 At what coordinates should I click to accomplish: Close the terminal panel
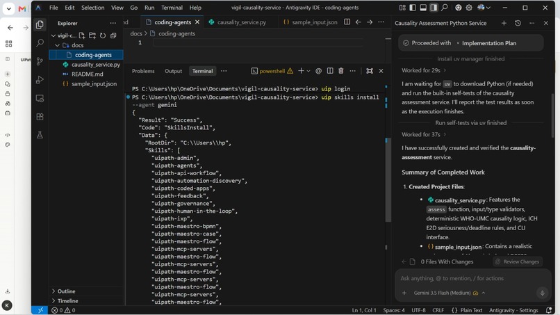tap(381, 71)
